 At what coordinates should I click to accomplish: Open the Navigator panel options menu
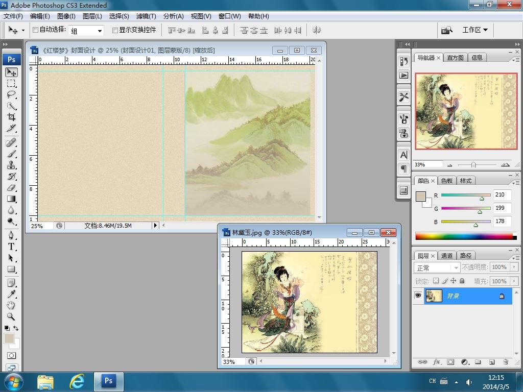click(516, 60)
